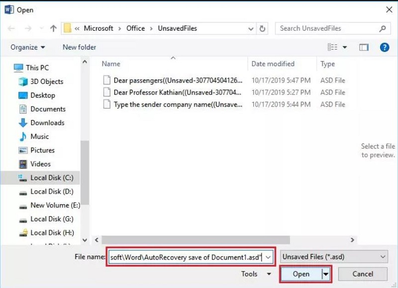Refresh the UnsavedFiles folder view
The image size is (398, 288).
262,28
